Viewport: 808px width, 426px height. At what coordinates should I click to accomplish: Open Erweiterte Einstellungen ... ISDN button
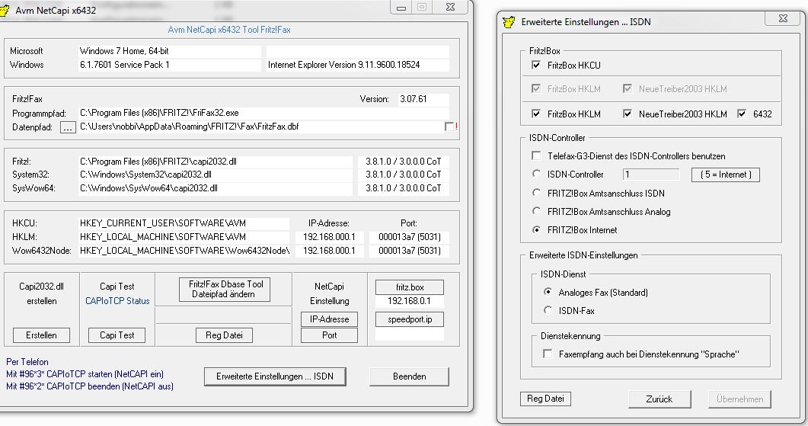point(275,376)
